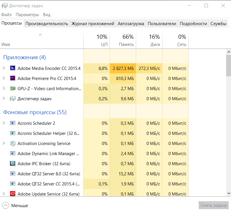Screen dimensions: 231x212
Task: Sort by the Память column header
Action: pyautogui.click(x=123, y=41)
